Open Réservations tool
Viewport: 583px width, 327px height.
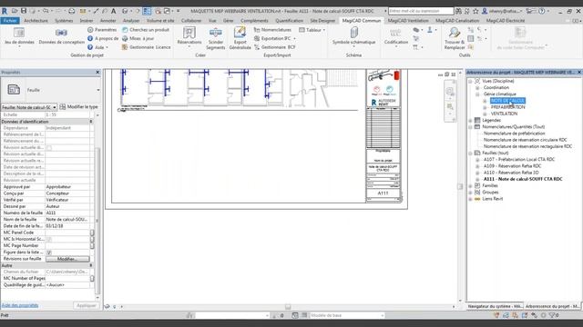point(189,36)
